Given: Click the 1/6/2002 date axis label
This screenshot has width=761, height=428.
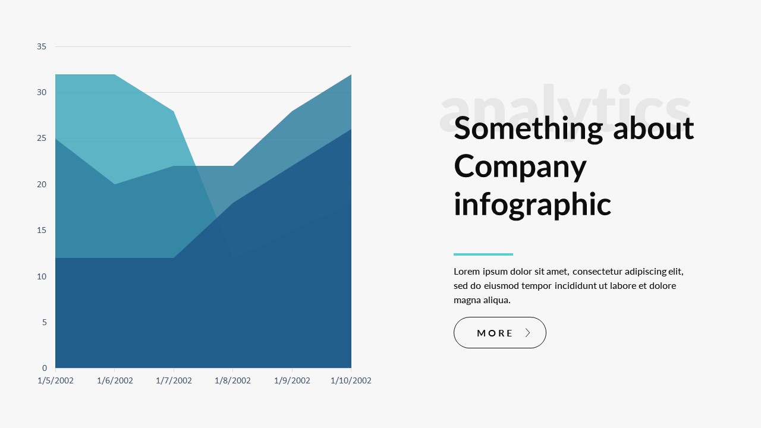Looking at the screenshot, I should coord(115,380).
